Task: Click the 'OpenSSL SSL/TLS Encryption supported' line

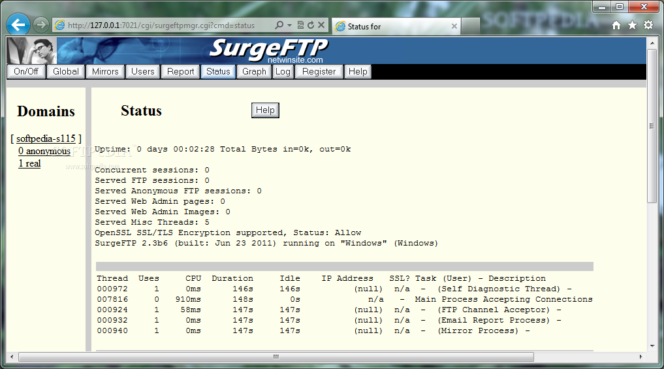Action: [228, 233]
